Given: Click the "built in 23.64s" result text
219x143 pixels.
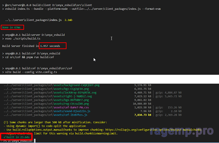Looking at the screenshot, I should point(18,137).
